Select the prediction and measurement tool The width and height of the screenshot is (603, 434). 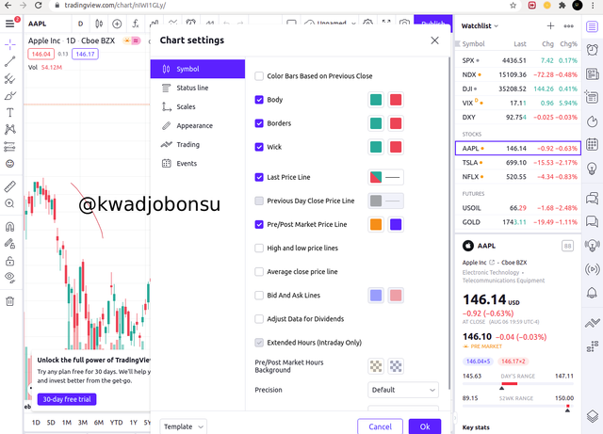coord(10,147)
